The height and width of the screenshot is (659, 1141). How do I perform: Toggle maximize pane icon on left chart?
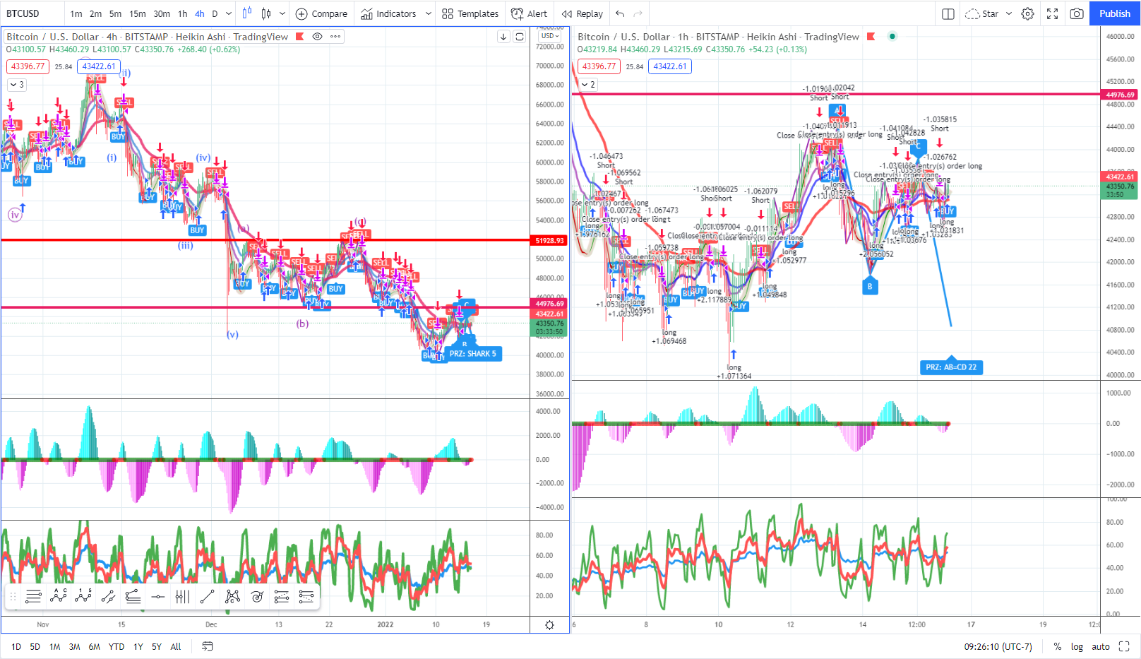[520, 37]
